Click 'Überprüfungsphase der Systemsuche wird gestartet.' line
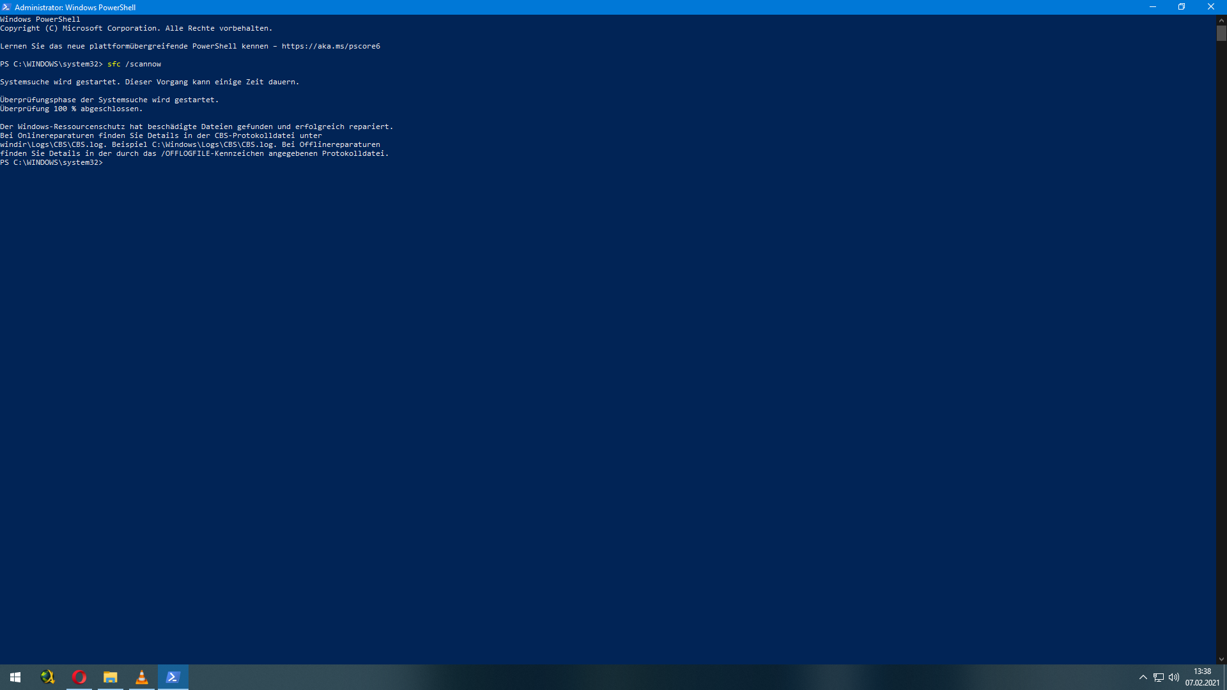The height and width of the screenshot is (690, 1227). (109, 100)
